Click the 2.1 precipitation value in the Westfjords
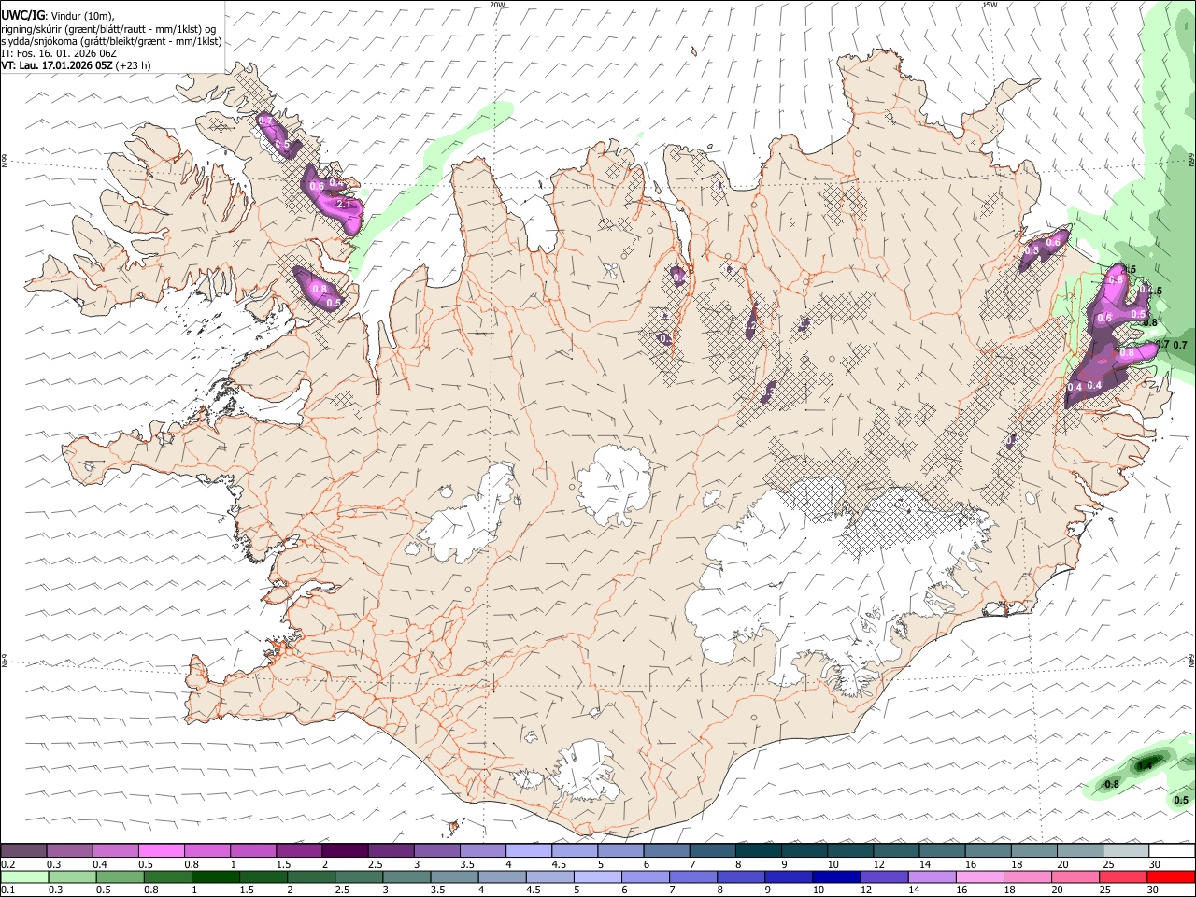Screen dimensions: 1196x897 pyautogui.click(x=342, y=205)
